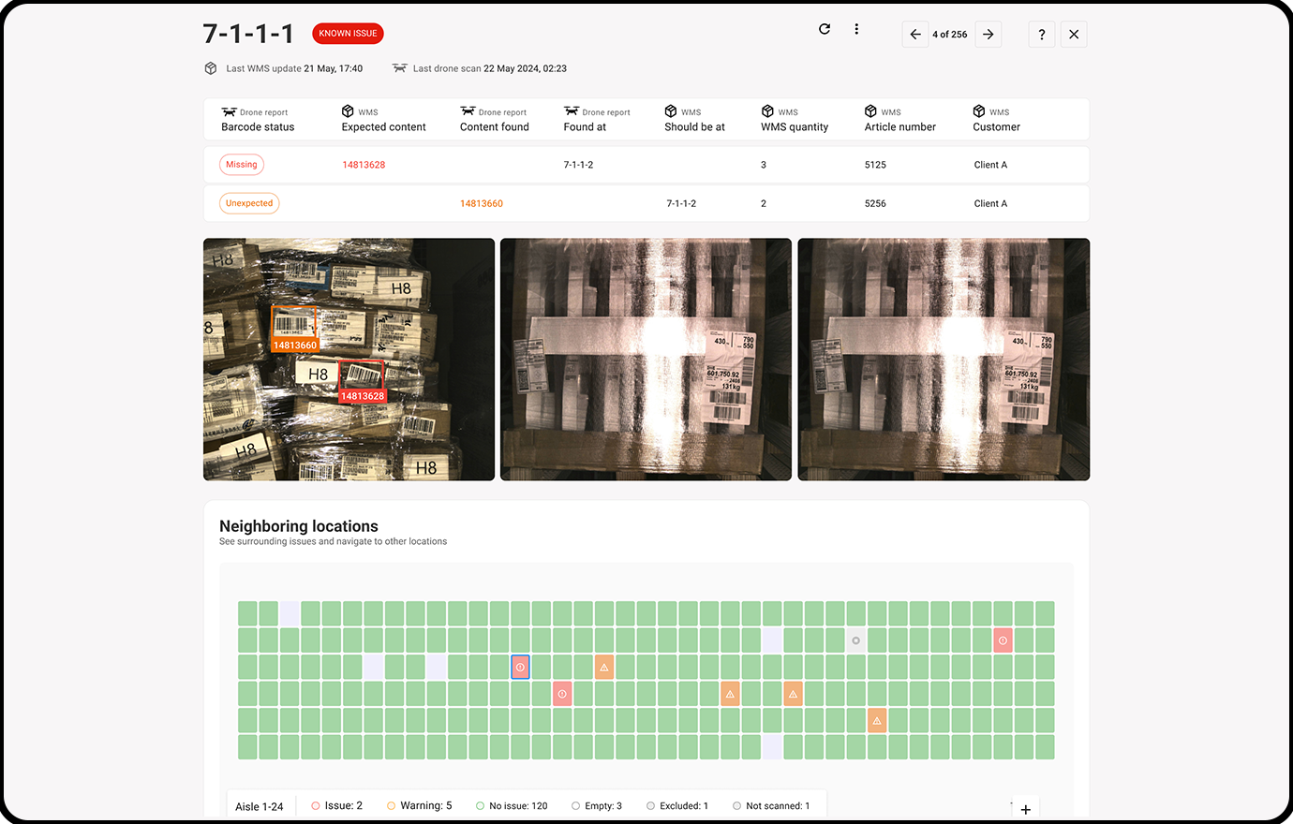Select the blue-outlined current issue cell in map

(x=521, y=667)
